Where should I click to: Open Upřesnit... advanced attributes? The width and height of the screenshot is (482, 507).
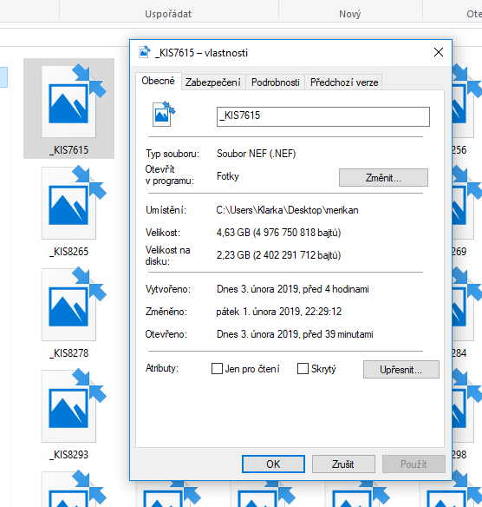[401, 369]
